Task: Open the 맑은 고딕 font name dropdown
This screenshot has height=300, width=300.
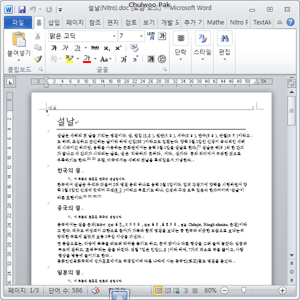Action: pyautogui.click(x=114, y=36)
